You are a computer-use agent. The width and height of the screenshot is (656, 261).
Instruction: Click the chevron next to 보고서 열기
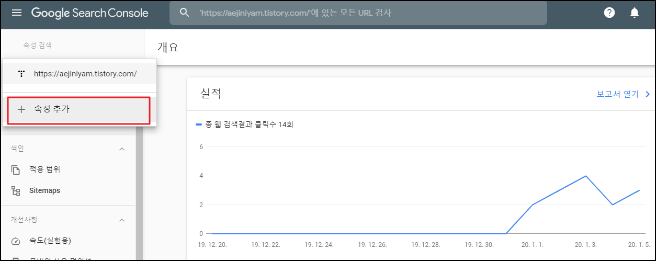(x=647, y=94)
